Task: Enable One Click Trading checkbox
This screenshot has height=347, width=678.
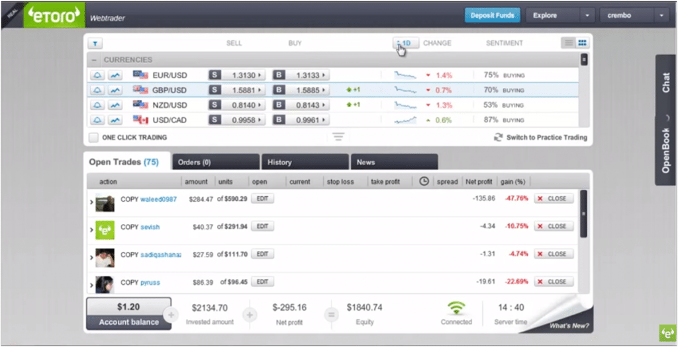Action: (93, 137)
